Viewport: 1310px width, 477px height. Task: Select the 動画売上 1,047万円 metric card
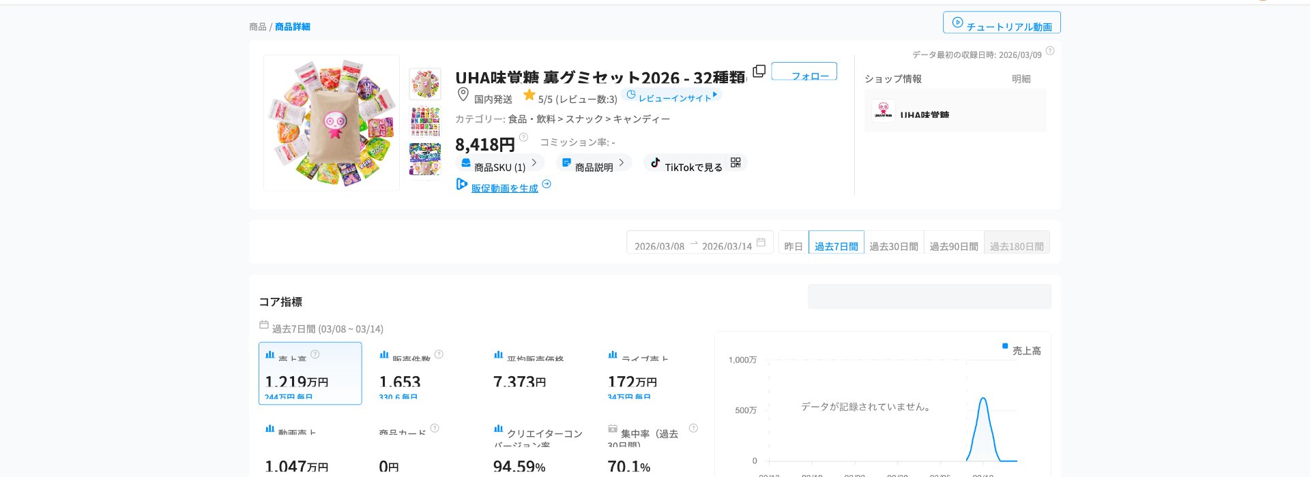point(310,447)
